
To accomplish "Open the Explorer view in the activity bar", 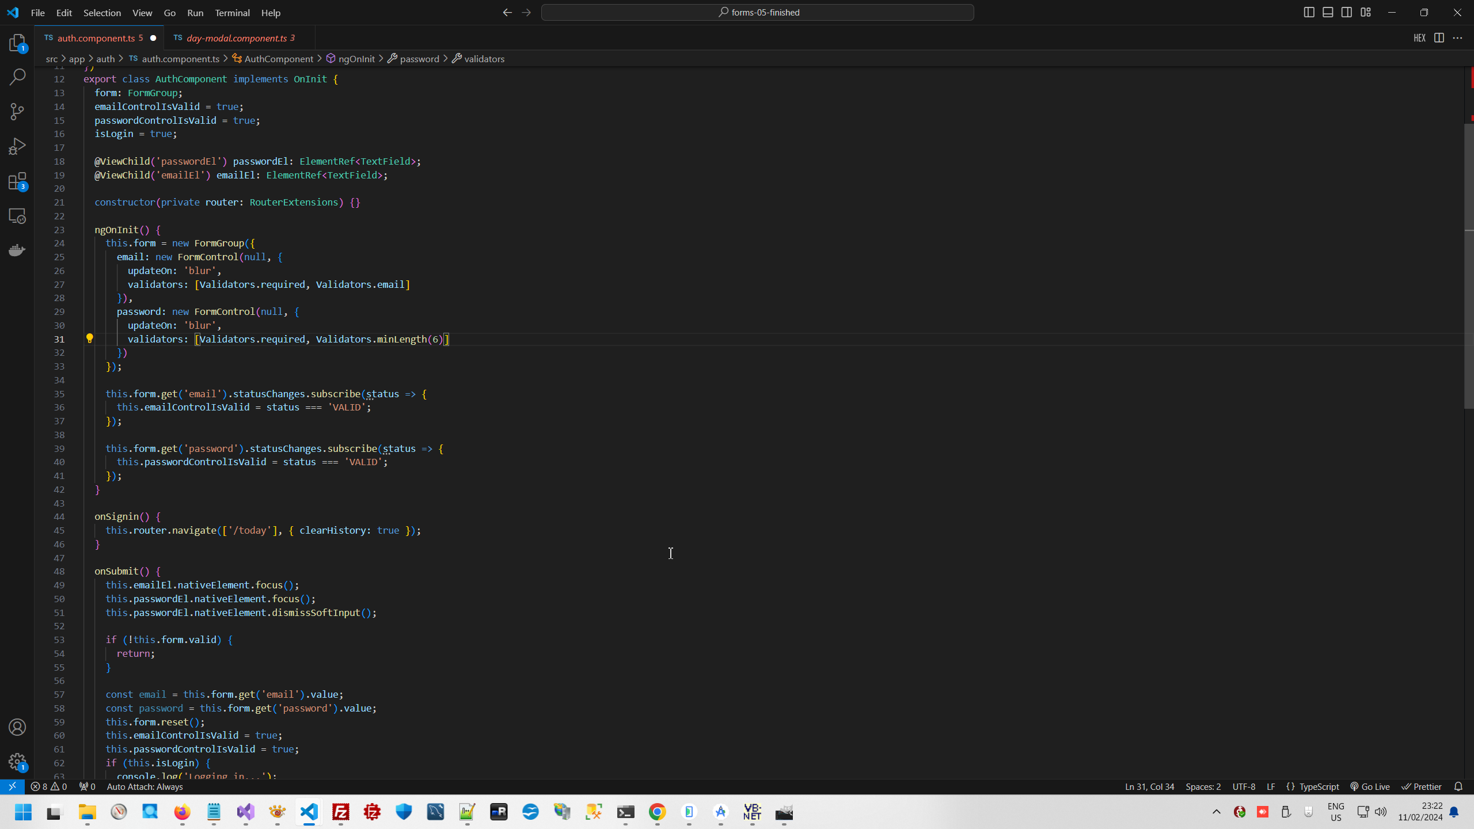I will click(17, 43).
